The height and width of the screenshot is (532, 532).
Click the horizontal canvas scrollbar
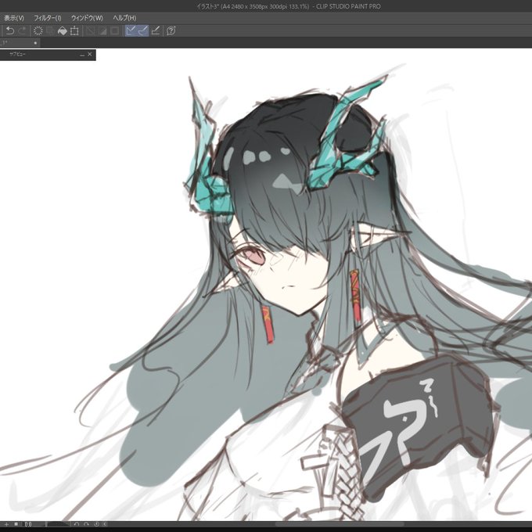[340, 524]
